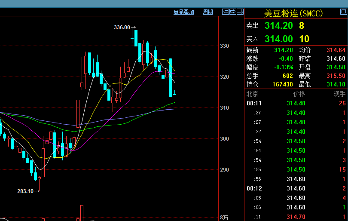Open the 周期 period selector

(x=208, y=12)
